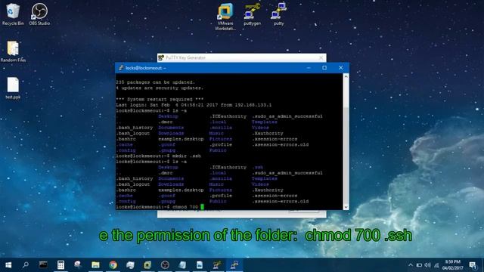Viewport: 484px width, 272px height.
Task: Click the terminal window title text
Action: (146, 68)
